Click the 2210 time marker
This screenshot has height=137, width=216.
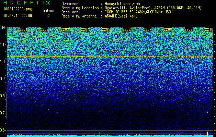pyautogui.click(x=209, y=29)
